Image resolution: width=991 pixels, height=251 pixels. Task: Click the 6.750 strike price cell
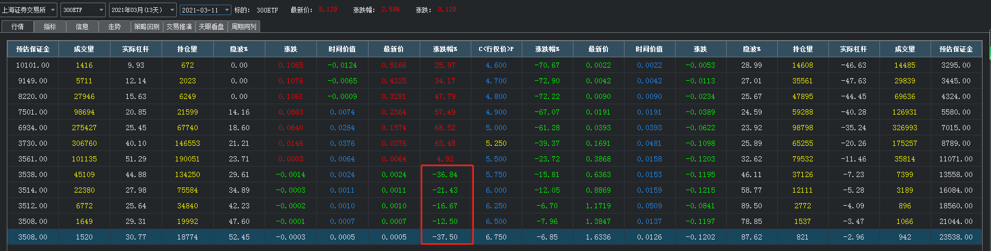pos(496,237)
